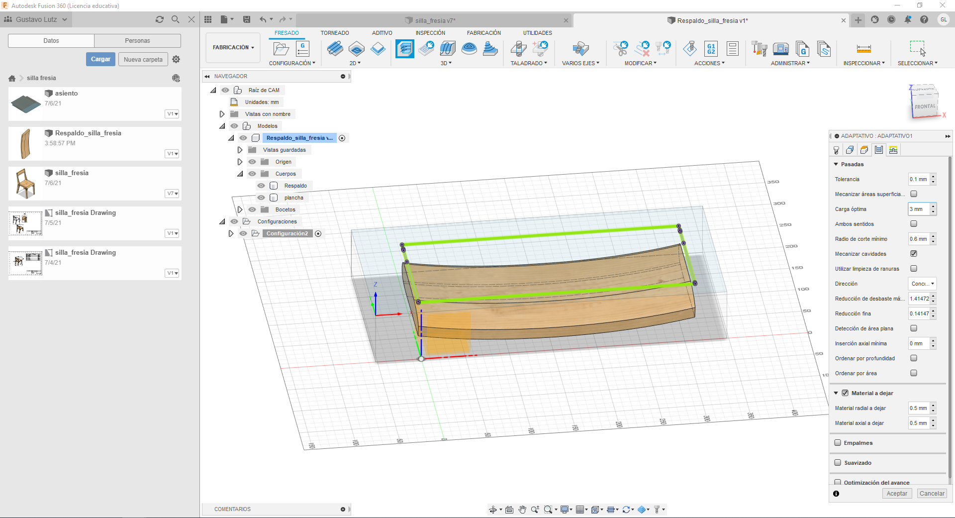Select the highlighted 3D Adaptive Clearing icon
Viewport: 955px width, 518px height.
pyautogui.click(x=405, y=49)
